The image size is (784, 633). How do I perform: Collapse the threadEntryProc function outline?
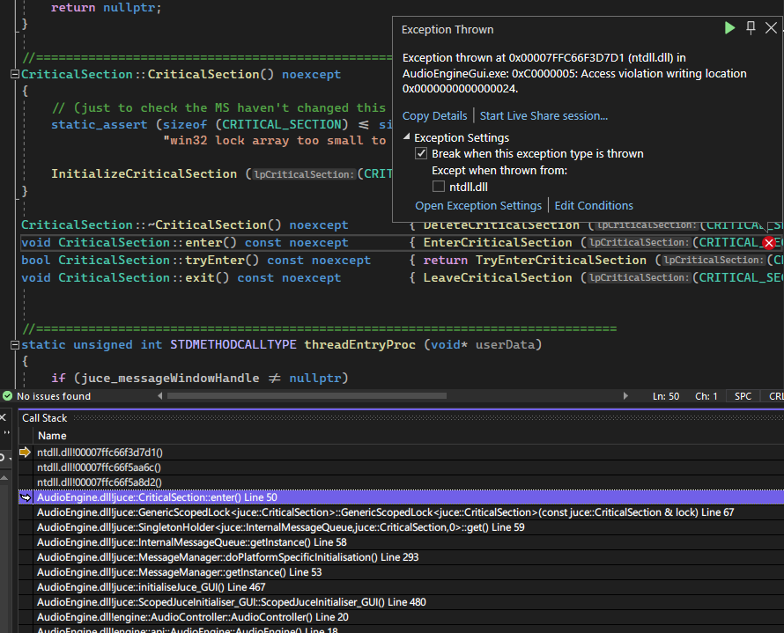coord(14,345)
